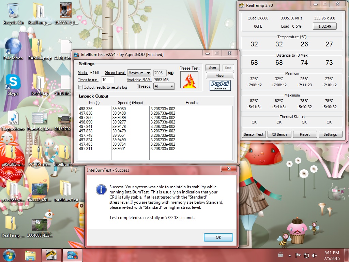Click the About button in IntelBurnTest

click(220, 75)
